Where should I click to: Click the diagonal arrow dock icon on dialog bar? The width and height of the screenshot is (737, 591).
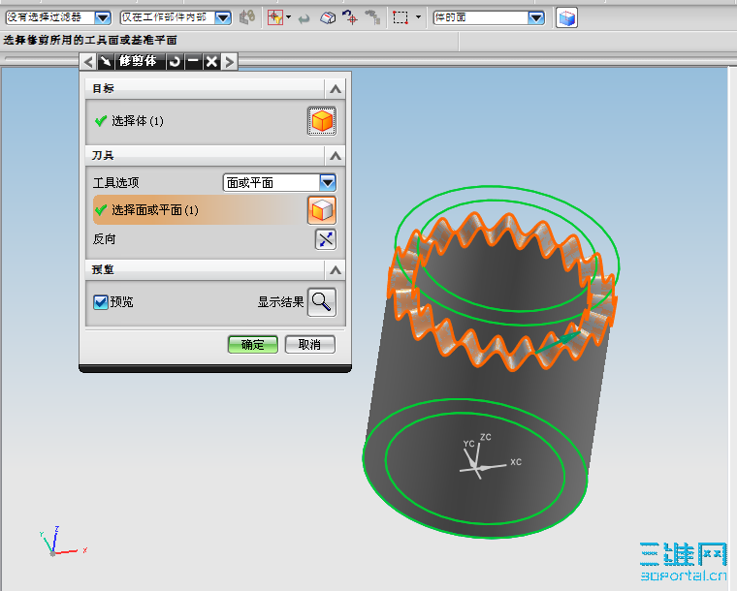pos(107,61)
